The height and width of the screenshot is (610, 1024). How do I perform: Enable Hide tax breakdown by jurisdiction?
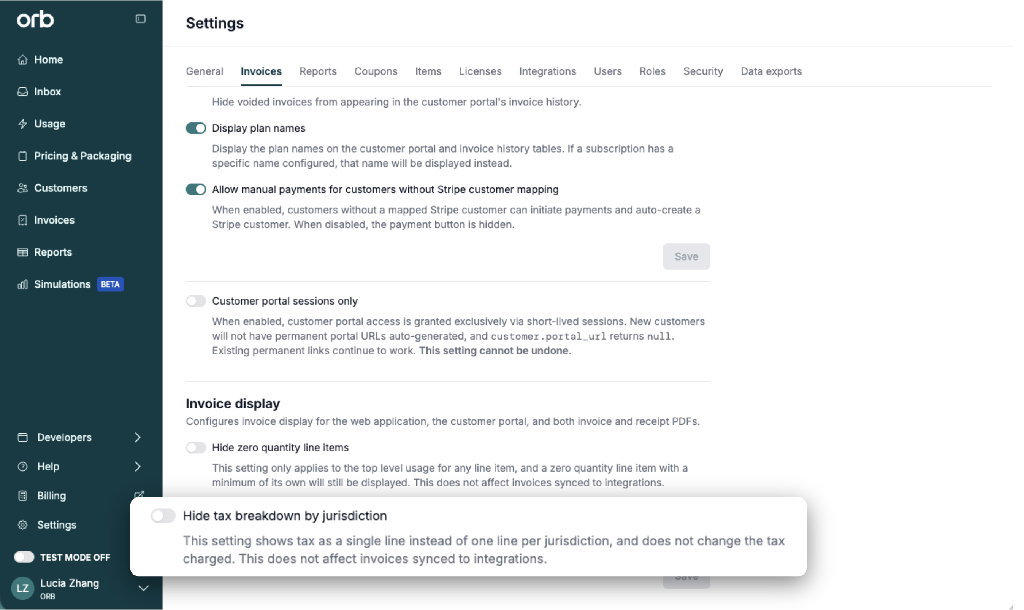coord(163,515)
